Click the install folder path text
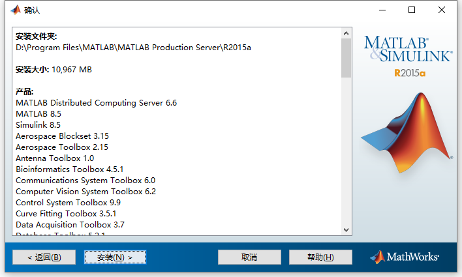 click(x=133, y=48)
